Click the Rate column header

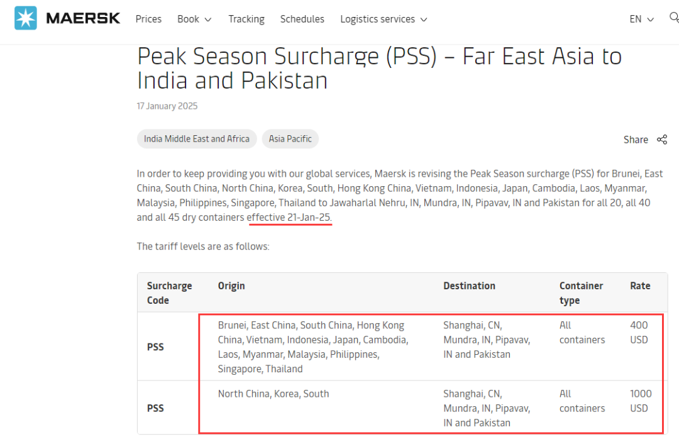point(640,286)
